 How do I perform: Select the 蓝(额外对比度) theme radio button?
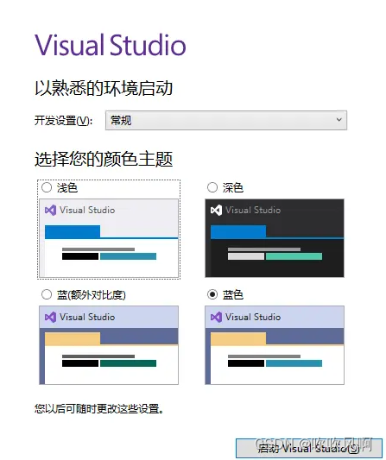tap(47, 294)
